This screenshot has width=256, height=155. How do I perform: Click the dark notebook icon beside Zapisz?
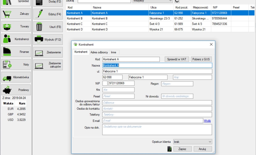[170, 149]
